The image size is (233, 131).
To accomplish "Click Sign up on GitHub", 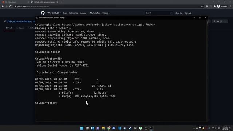I will click(x=188, y=13).
